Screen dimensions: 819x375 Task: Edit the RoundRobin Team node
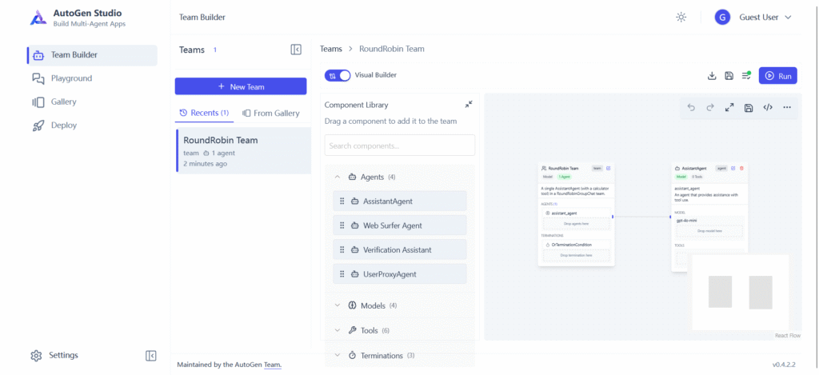click(609, 168)
